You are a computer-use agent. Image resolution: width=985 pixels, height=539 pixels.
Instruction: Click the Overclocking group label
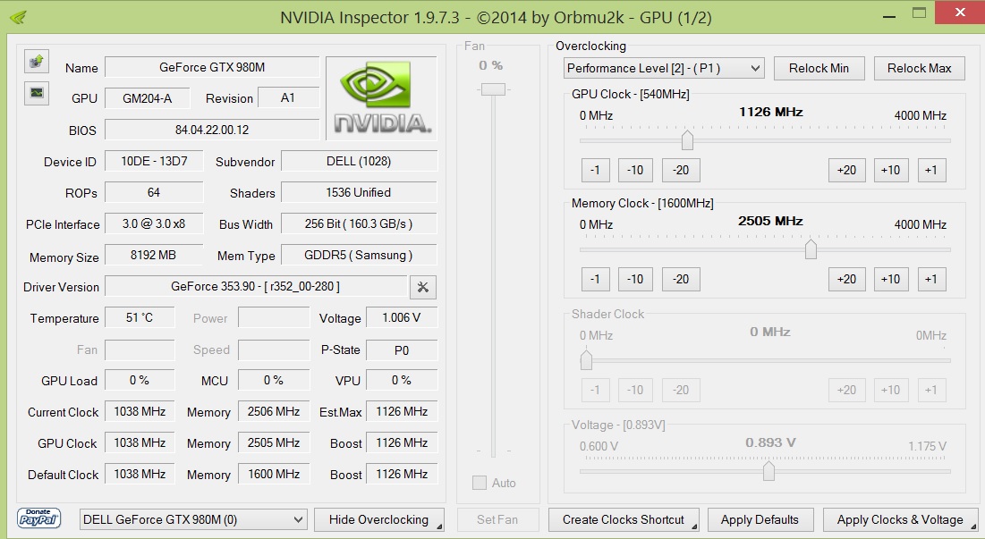[x=590, y=46]
